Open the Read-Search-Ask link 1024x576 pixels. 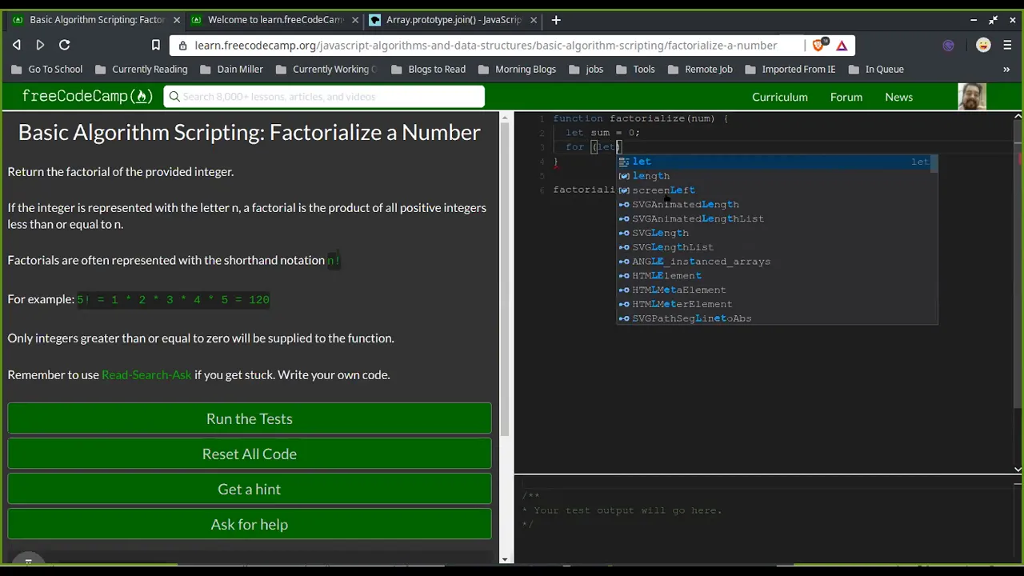coord(146,375)
